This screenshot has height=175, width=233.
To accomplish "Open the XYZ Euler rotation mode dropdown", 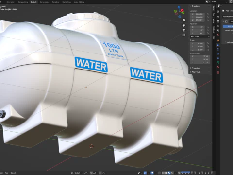I will pyautogui.click(x=200, y=37).
